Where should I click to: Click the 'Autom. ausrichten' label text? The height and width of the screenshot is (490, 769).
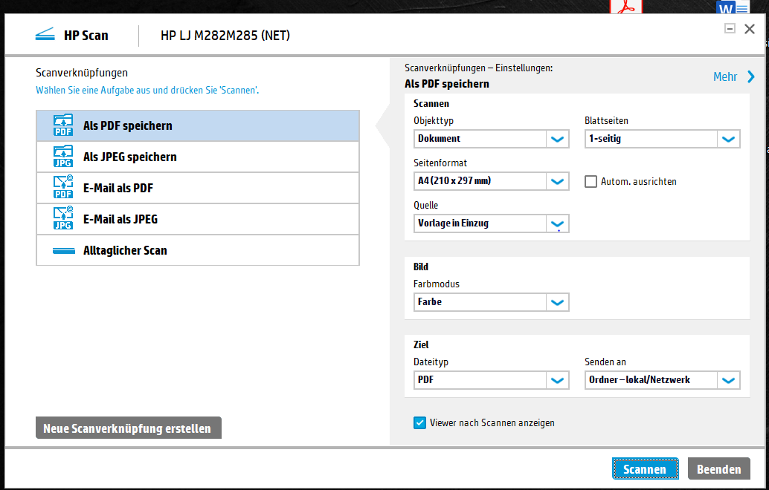point(639,182)
